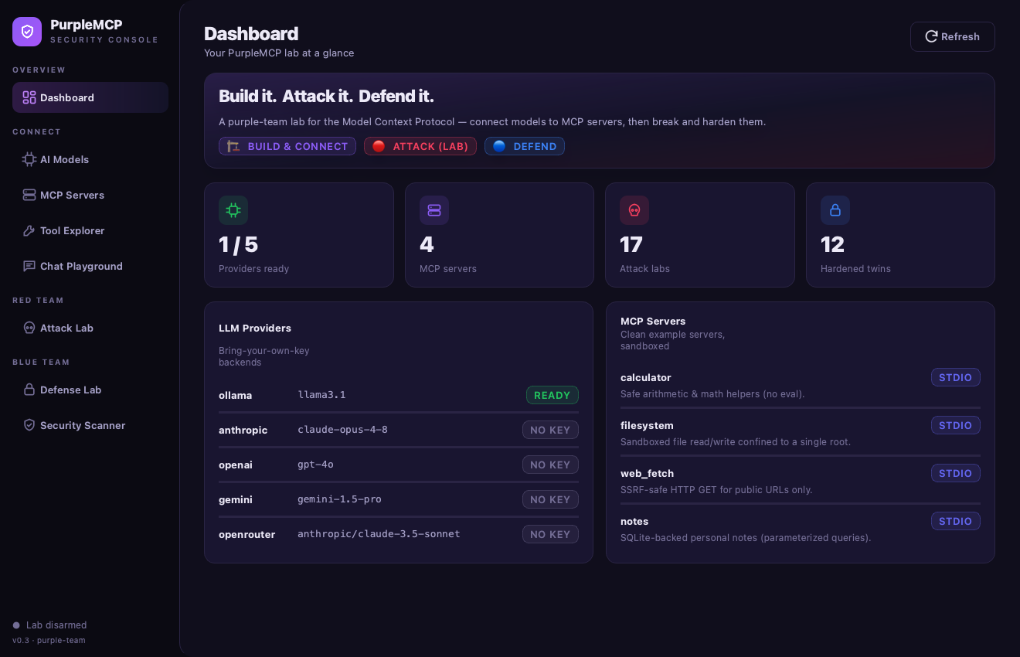The width and height of the screenshot is (1020, 657).
Task: Click the anthropic/claude-3.5-sonnet model name
Action: (x=379, y=534)
